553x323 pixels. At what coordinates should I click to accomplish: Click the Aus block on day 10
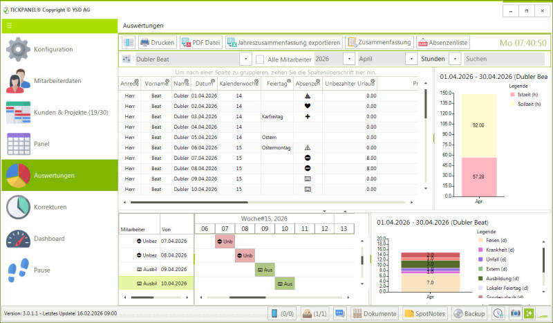285,284
